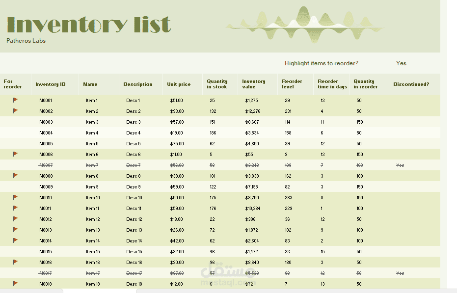Viewport: 457px width, 293px height.
Task: Click the Patheros Labs company name
Action: 26,41
